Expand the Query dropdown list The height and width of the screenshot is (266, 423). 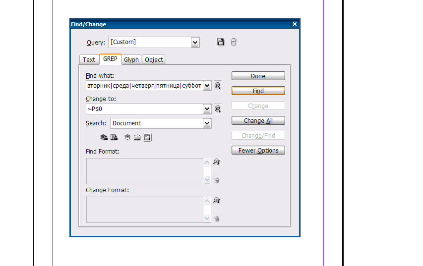[x=195, y=42]
